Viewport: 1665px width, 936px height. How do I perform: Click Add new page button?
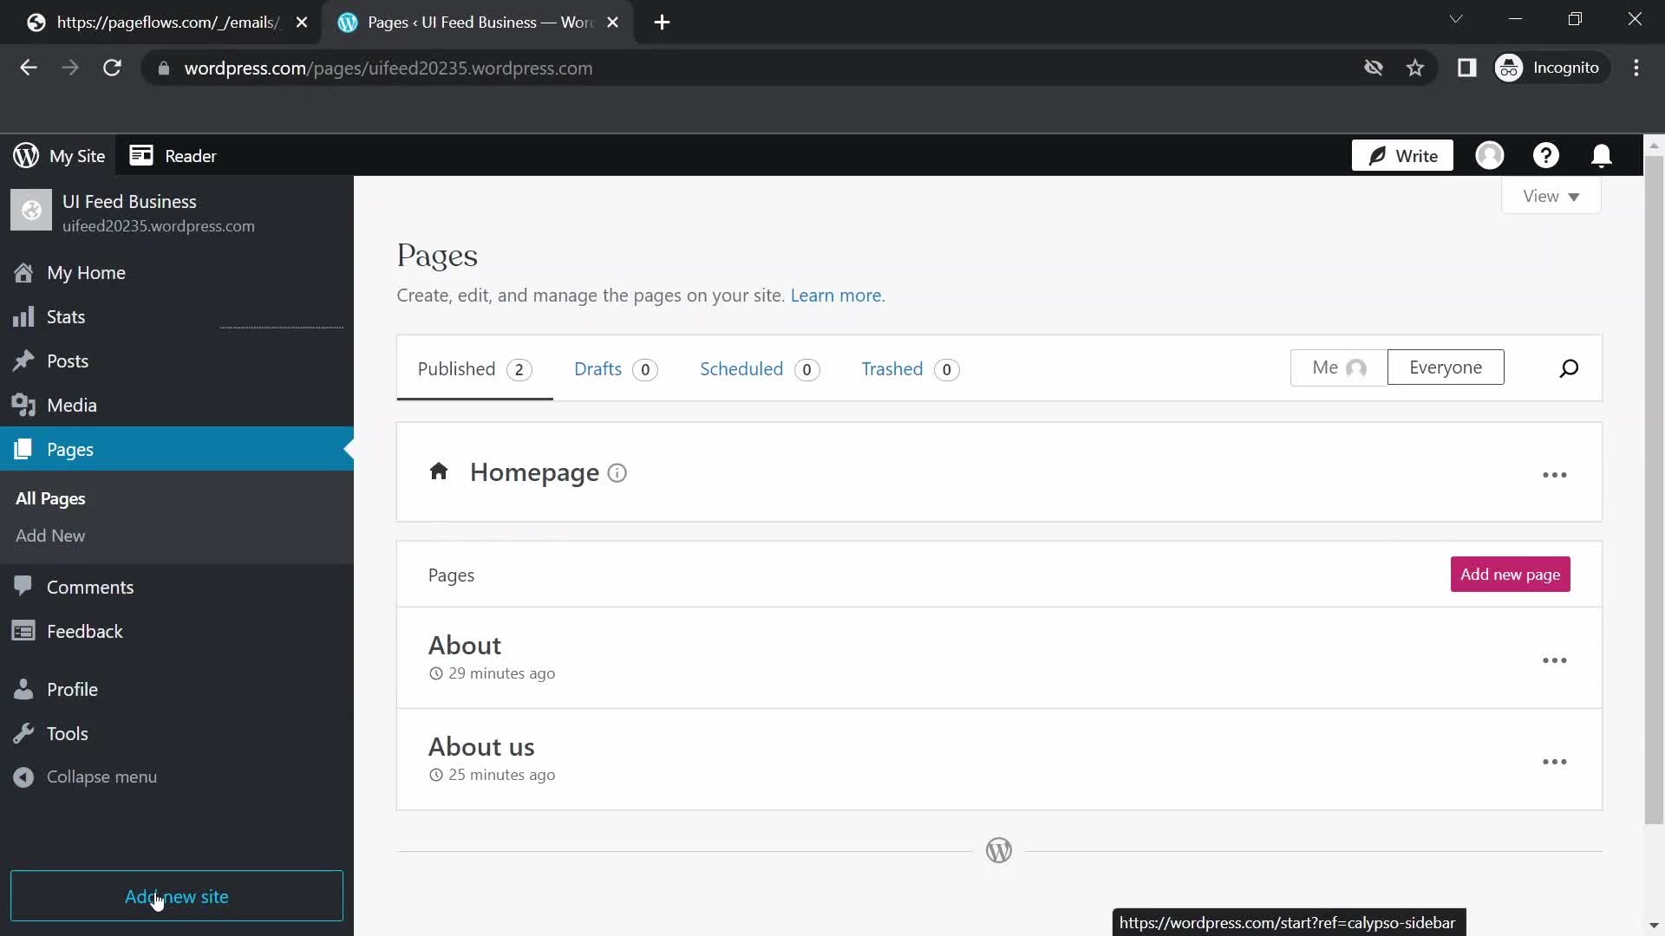click(1510, 574)
